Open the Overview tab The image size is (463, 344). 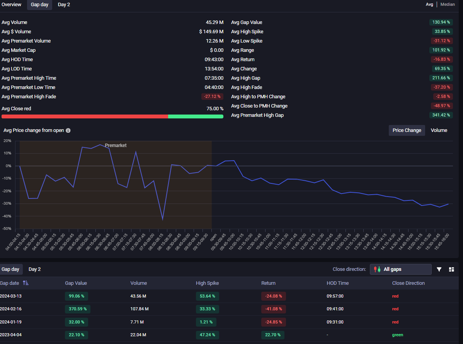point(12,5)
